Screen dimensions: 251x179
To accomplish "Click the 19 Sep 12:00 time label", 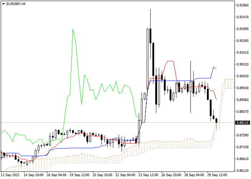I will (x=79, y=175).
